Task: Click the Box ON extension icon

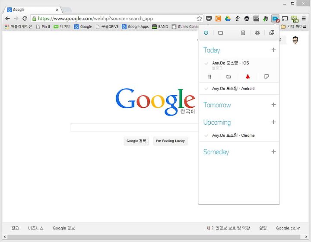Action: [295, 19]
